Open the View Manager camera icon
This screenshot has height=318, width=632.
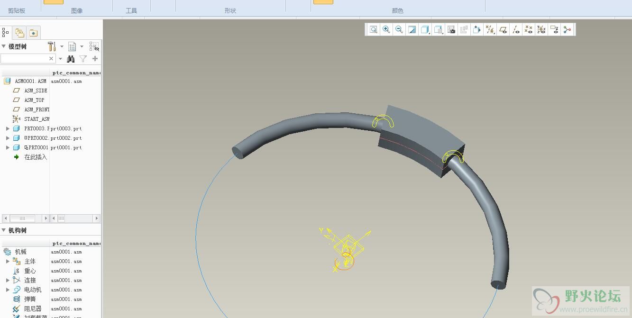click(x=451, y=29)
